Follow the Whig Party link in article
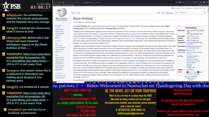 point(89,61)
